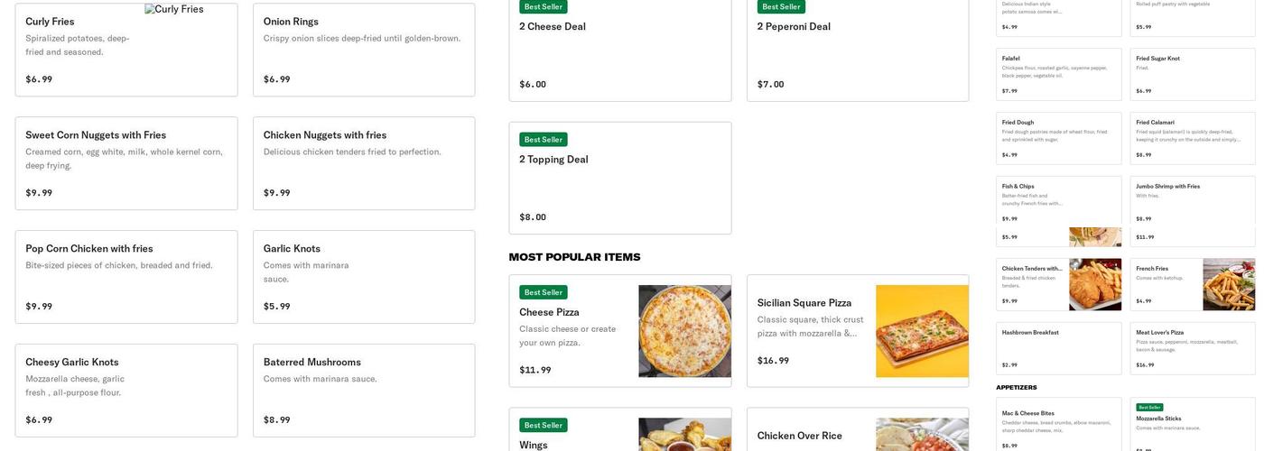Click the Cheese Pizza photo thumbnail
1264x451 pixels.
coord(684,331)
